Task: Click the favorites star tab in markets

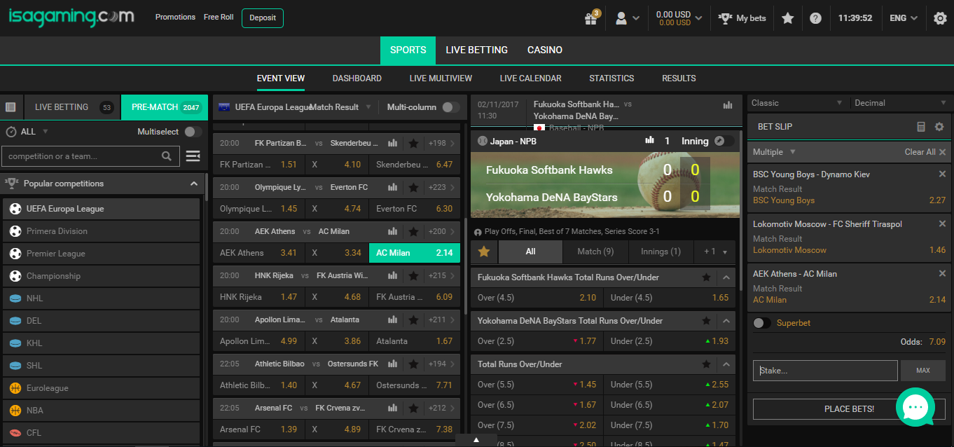Action: 484,252
